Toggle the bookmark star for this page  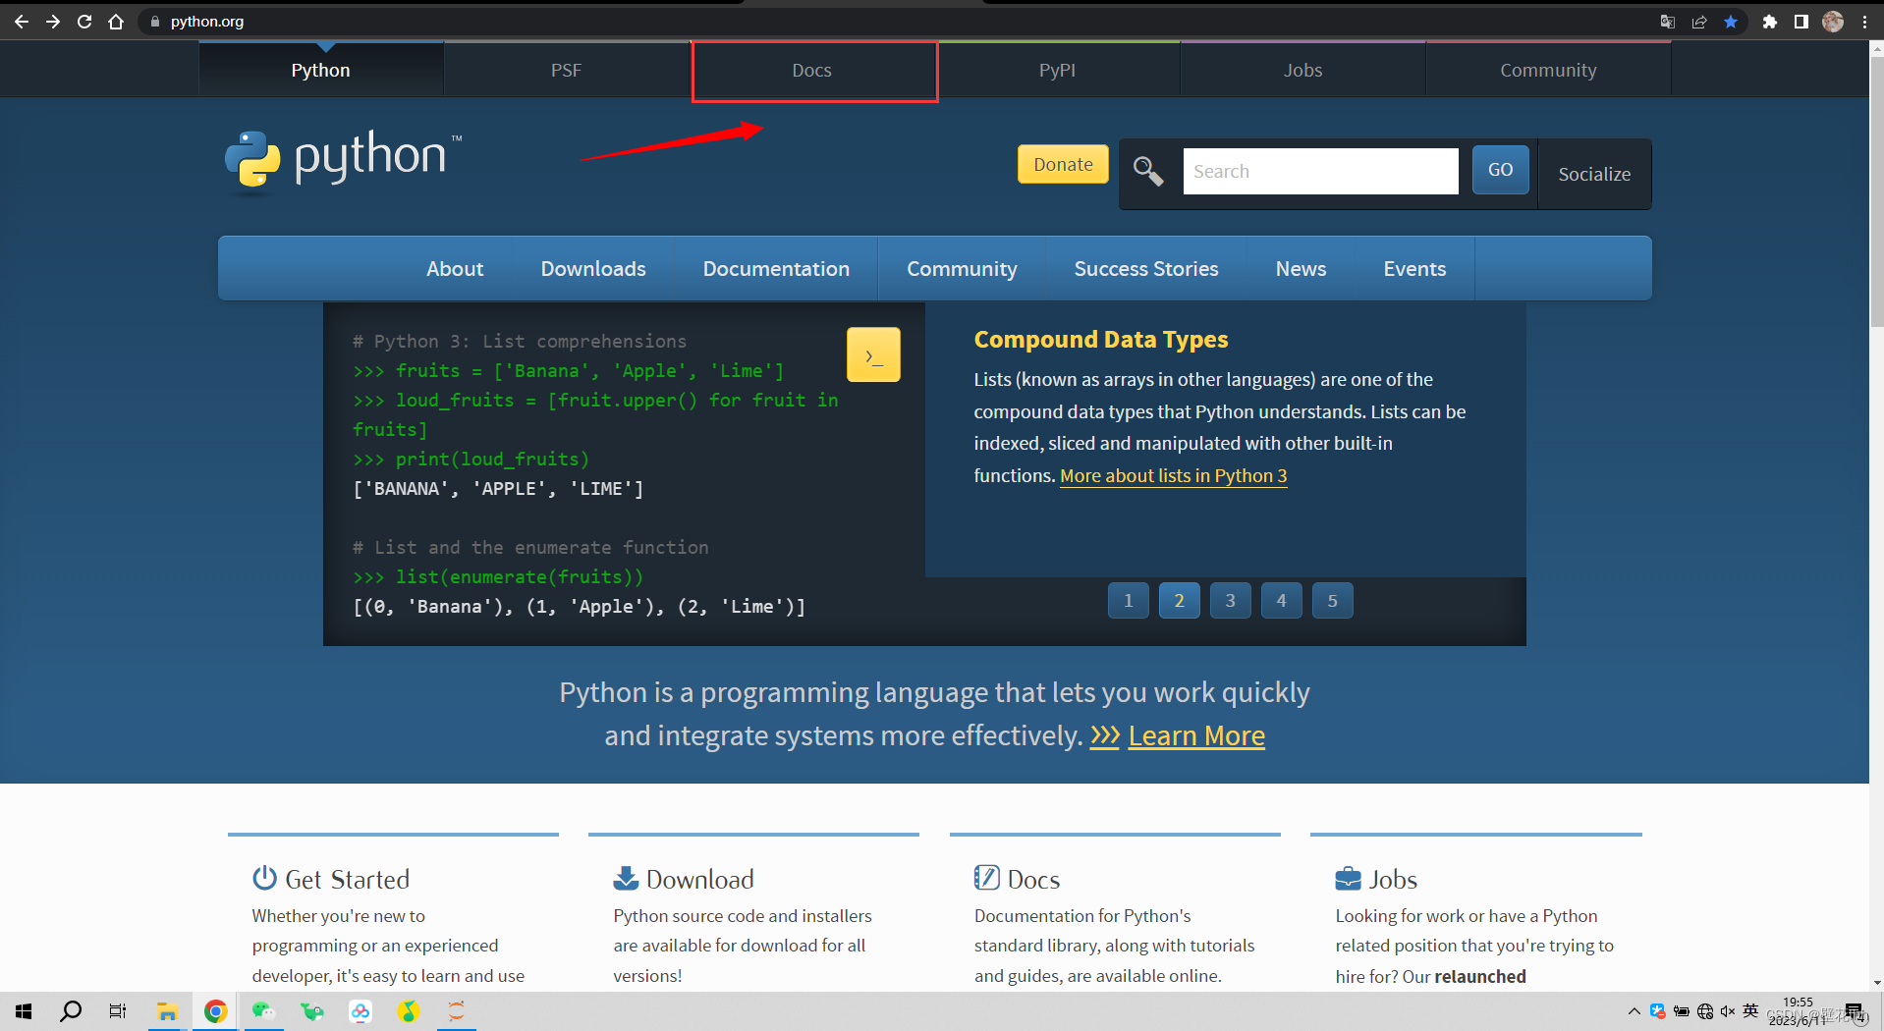click(x=1731, y=22)
